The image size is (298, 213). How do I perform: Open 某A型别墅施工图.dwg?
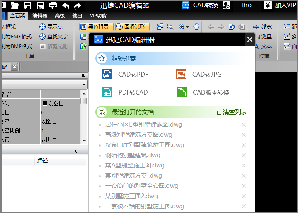pyautogui.click(x=135, y=165)
